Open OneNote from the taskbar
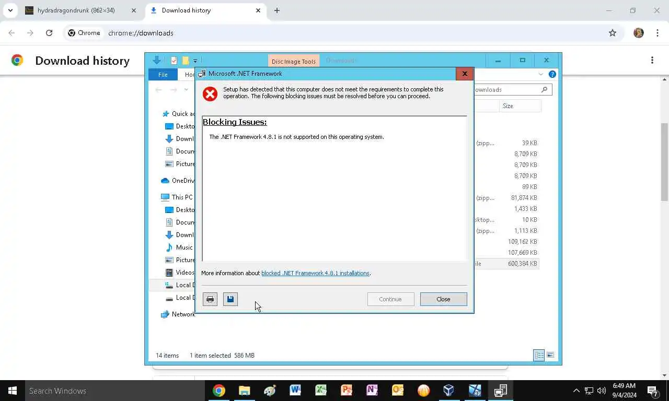Image resolution: width=669 pixels, height=401 pixels. pyautogui.click(x=372, y=391)
